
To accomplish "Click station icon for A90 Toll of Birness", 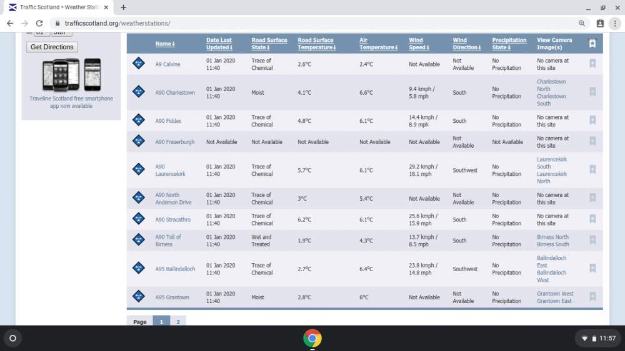I will 138,239.
